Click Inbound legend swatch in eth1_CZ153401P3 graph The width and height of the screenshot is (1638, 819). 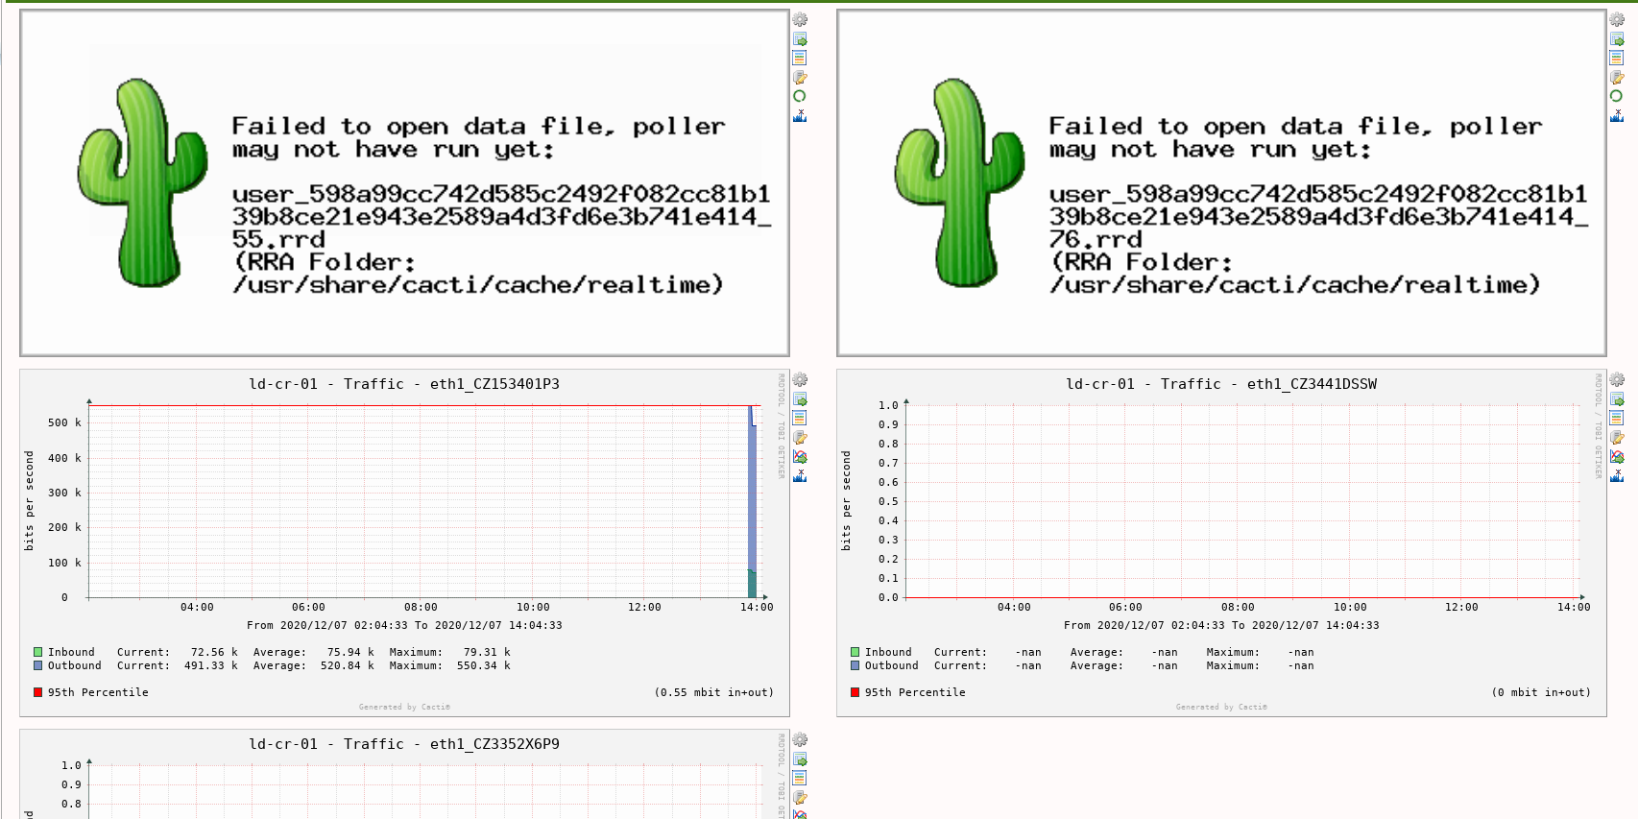point(38,652)
